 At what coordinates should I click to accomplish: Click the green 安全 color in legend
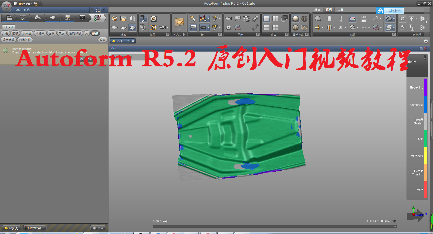[x=425, y=139]
